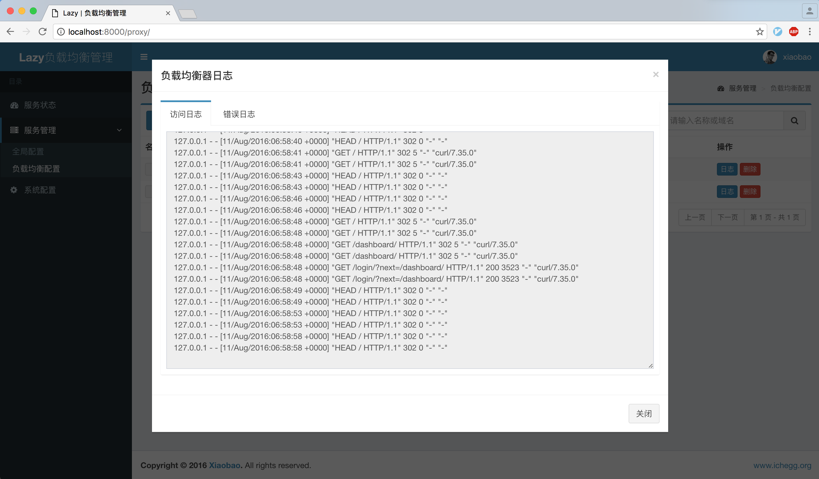Open 服务状态 in the sidebar

pos(66,105)
